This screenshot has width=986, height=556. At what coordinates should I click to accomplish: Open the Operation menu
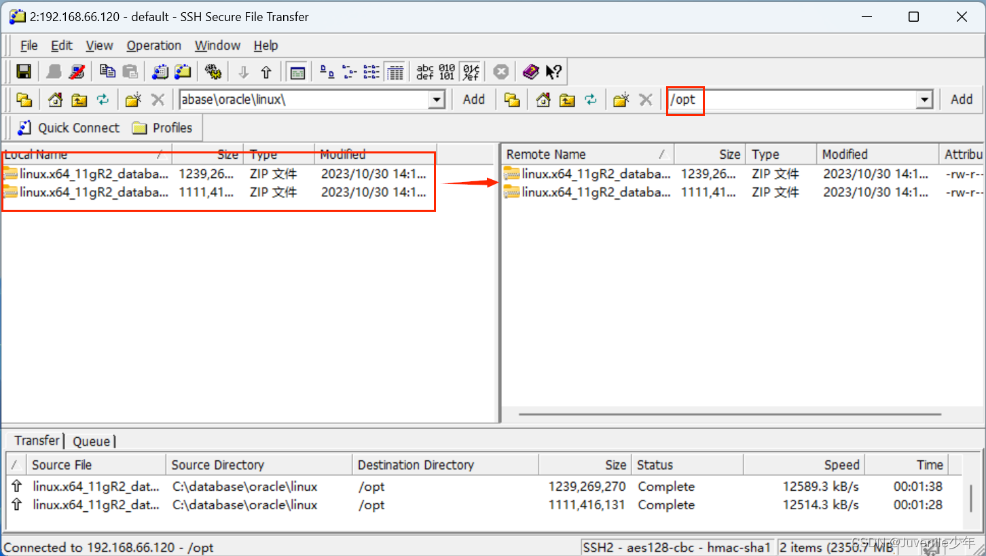click(x=154, y=45)
